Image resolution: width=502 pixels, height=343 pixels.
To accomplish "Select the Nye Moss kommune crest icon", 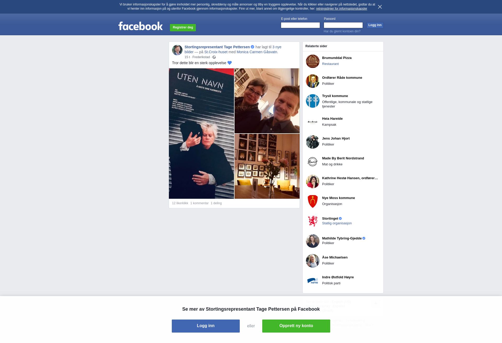I will tap(313, 201).
